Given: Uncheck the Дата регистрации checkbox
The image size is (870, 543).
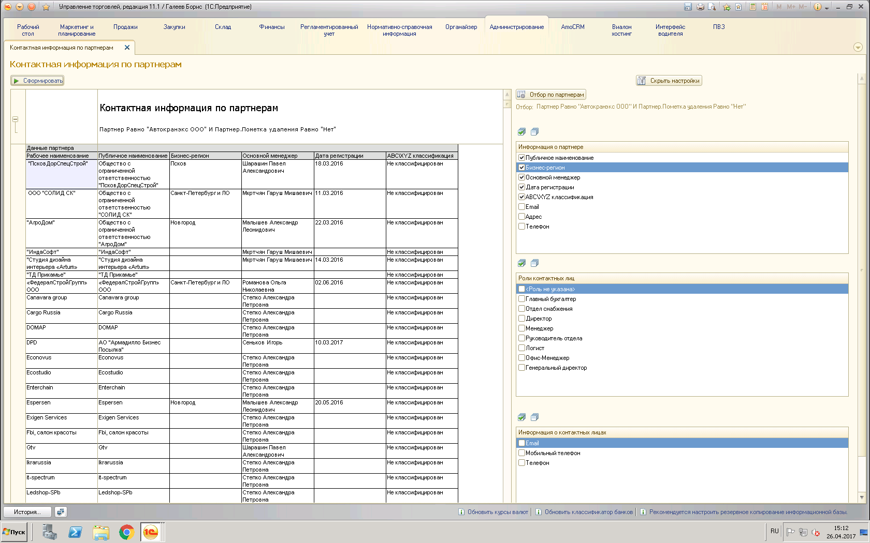Looking at the screenshot, I should tap(522, 187).
